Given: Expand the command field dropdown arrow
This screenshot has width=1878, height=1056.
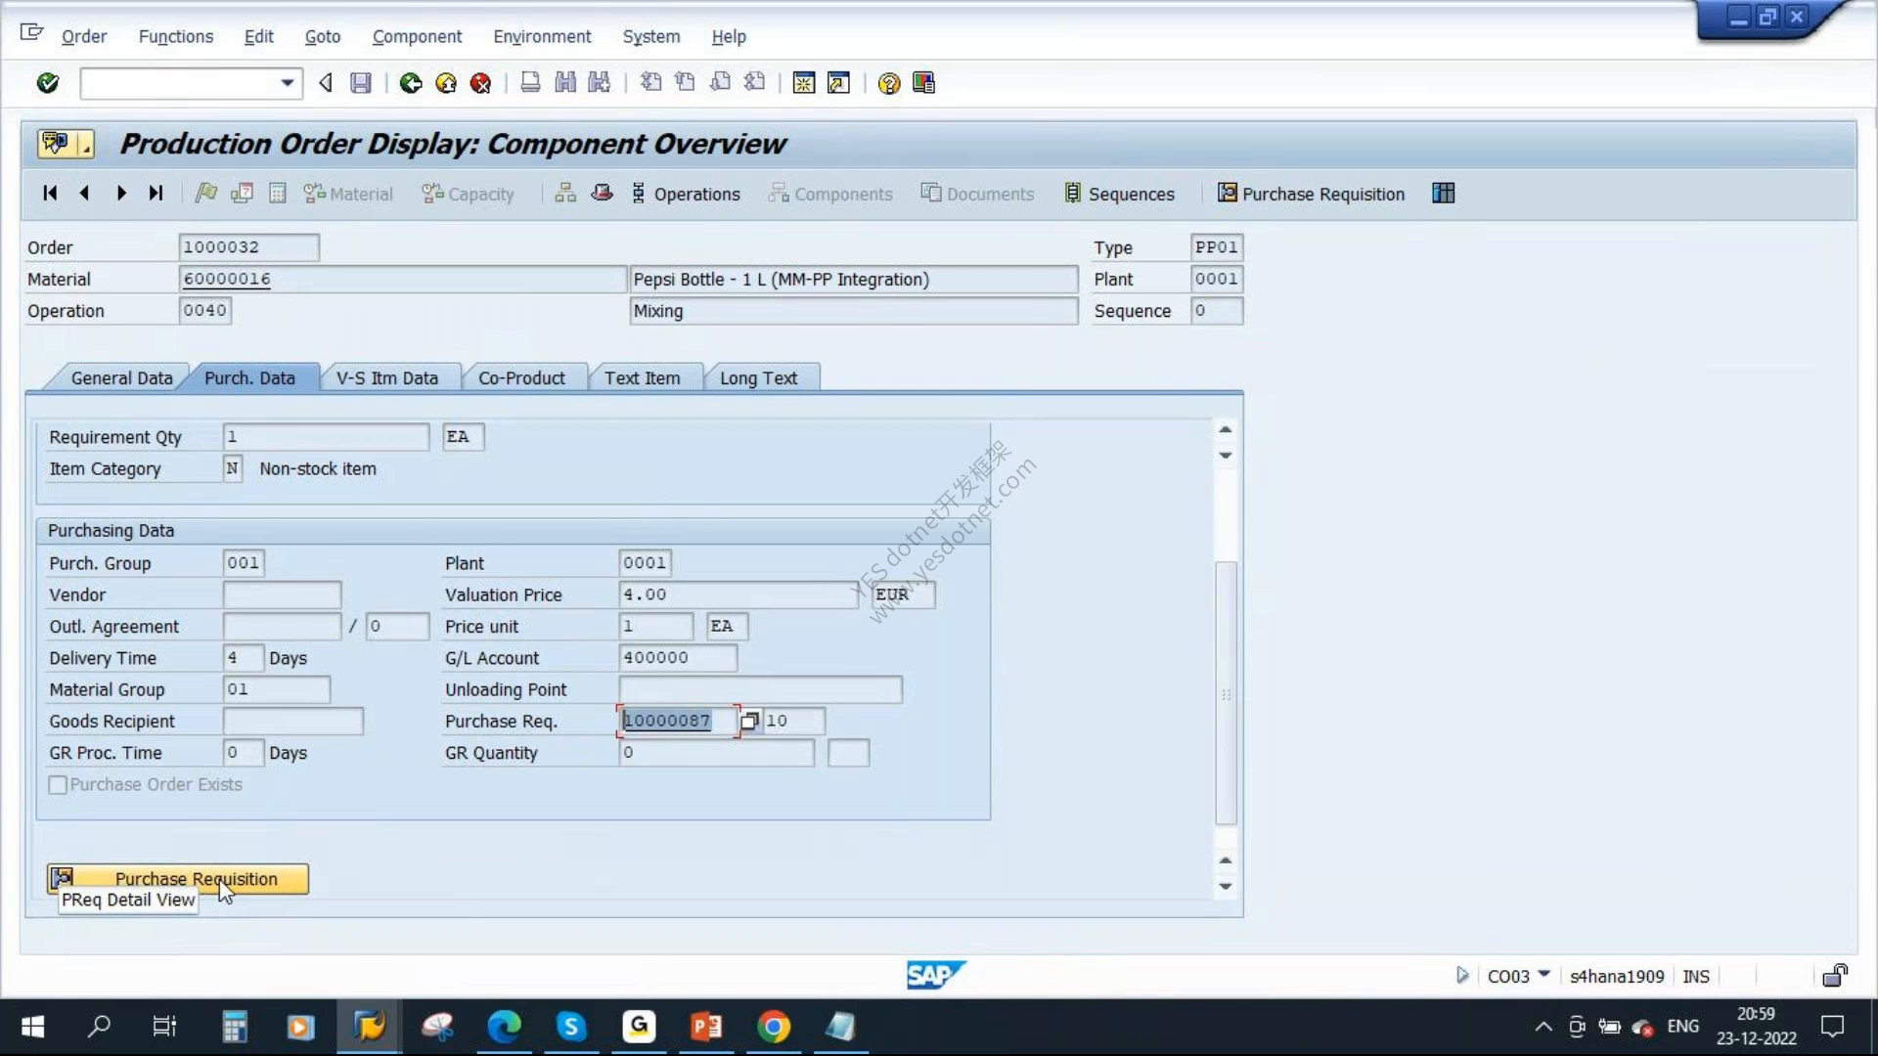Looking at the screenshot, I should (x=287, y=83).
